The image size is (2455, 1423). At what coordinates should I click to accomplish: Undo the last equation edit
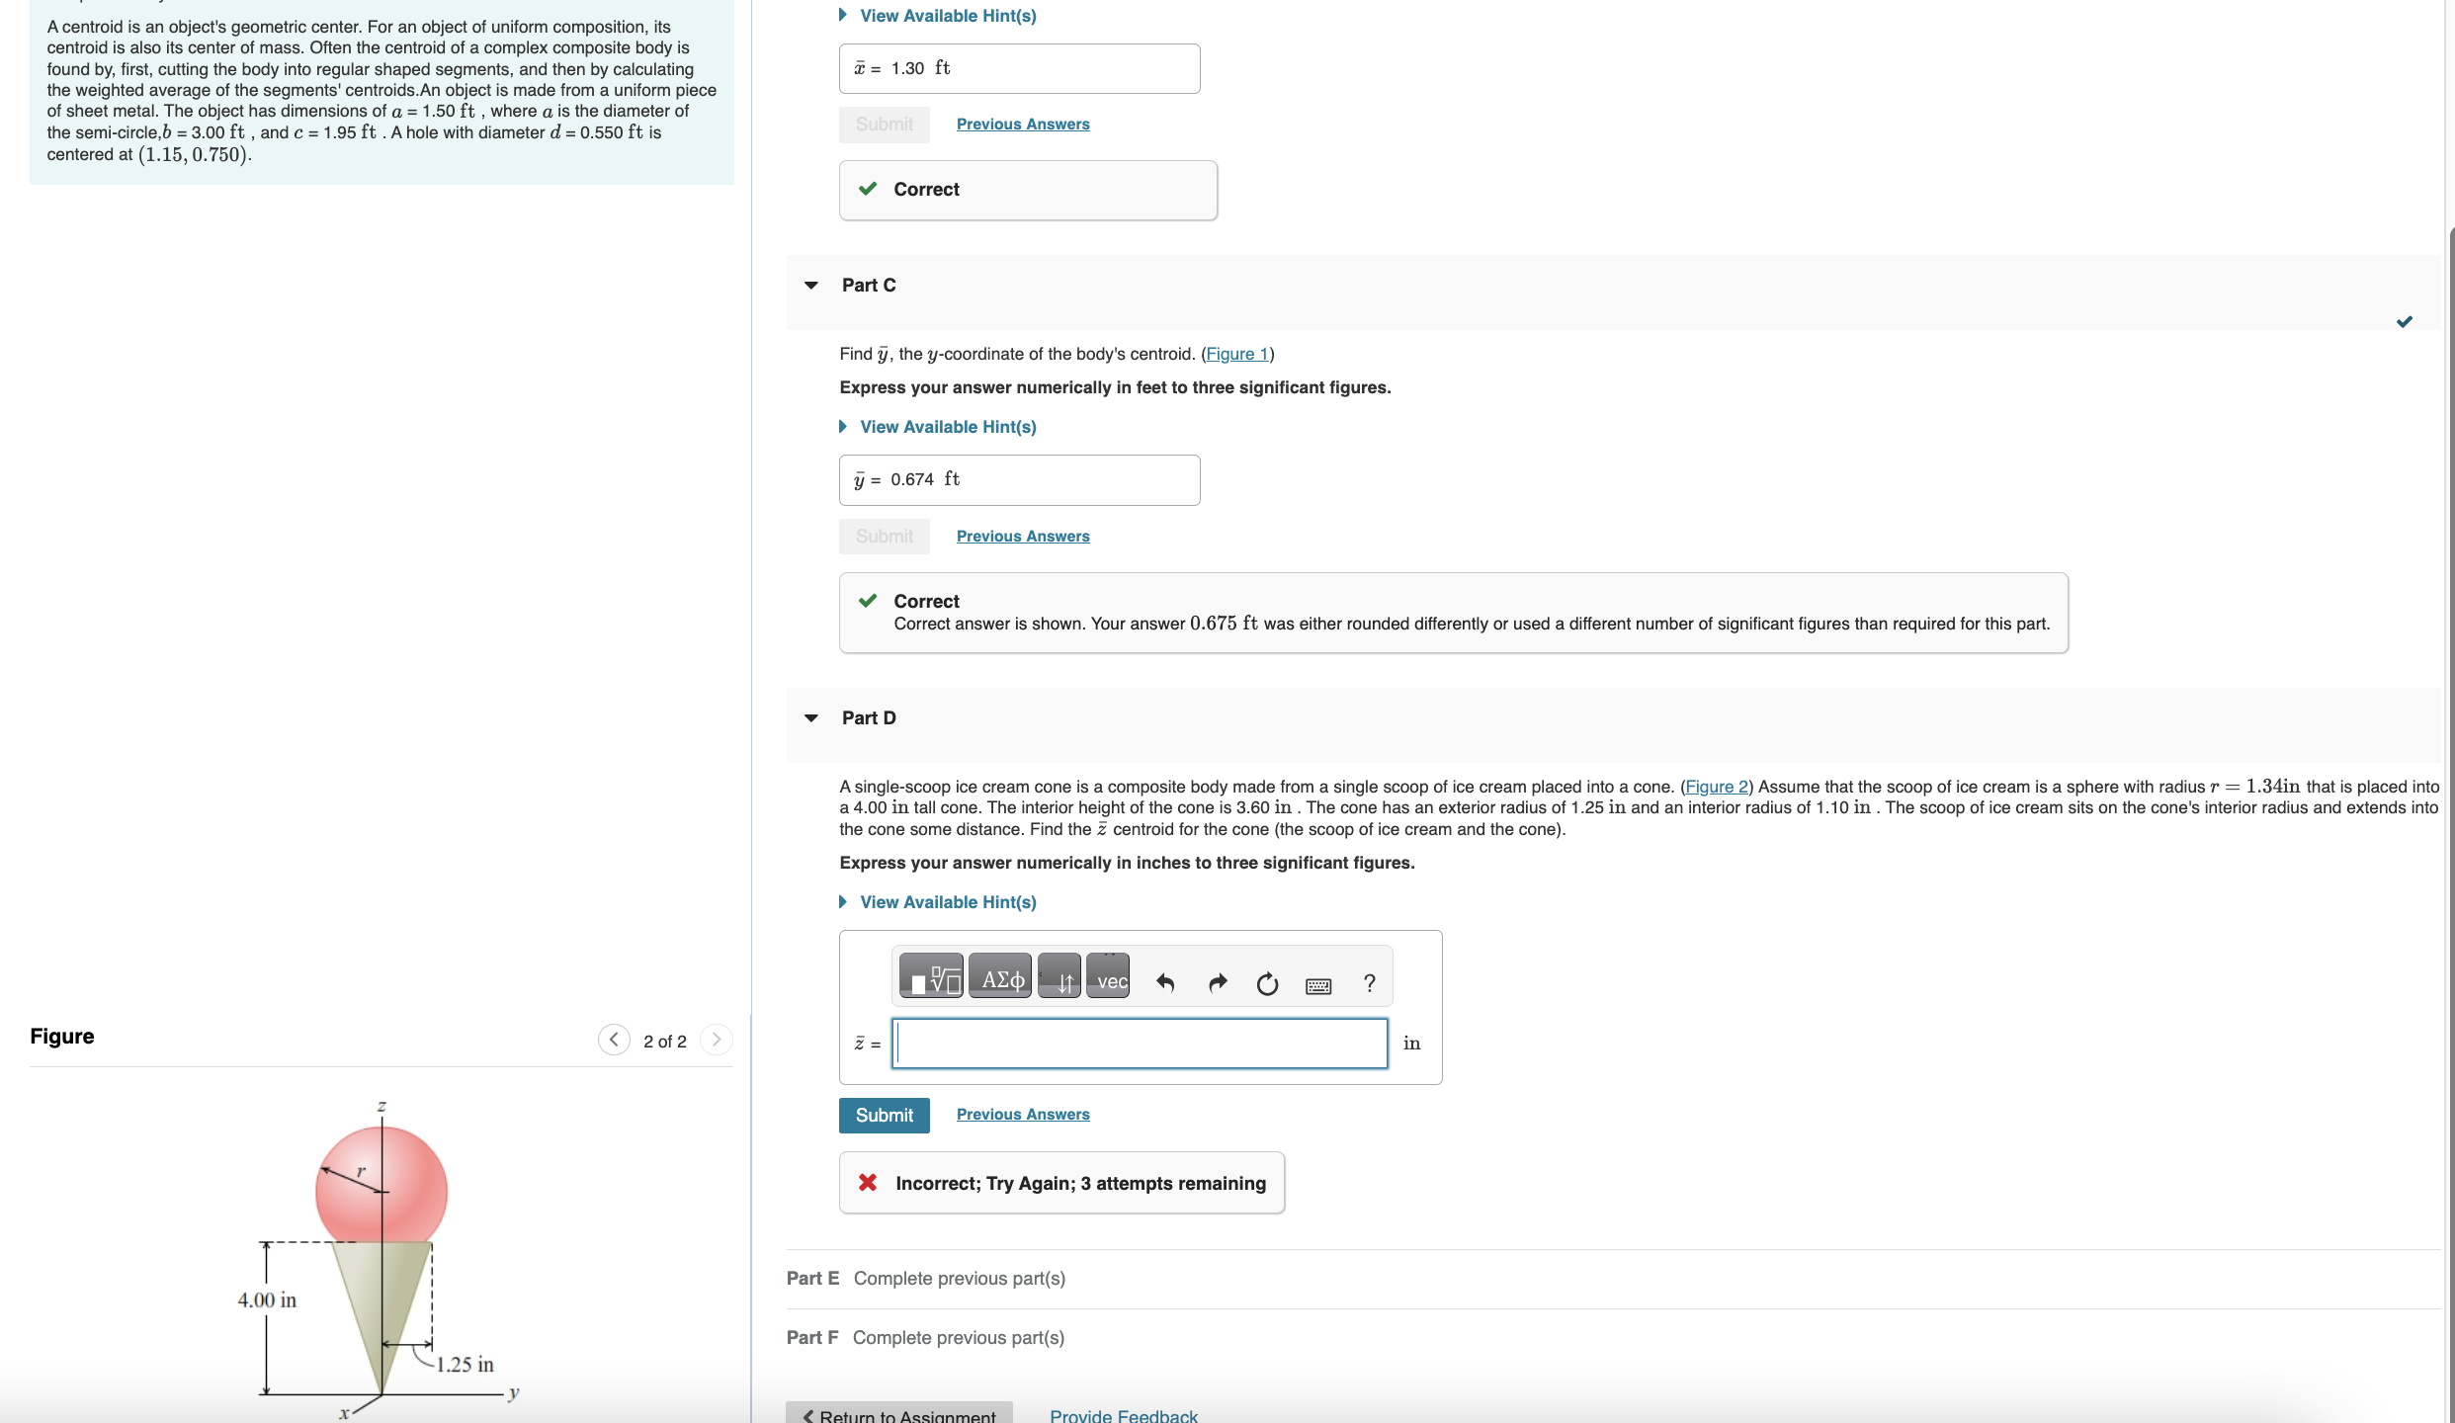click(1166, 983)
